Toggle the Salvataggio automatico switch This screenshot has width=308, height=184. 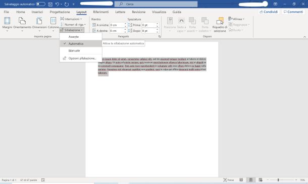40,4
